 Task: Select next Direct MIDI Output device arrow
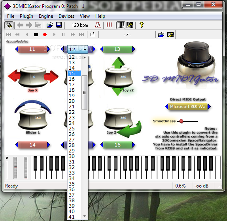[209, 107]
